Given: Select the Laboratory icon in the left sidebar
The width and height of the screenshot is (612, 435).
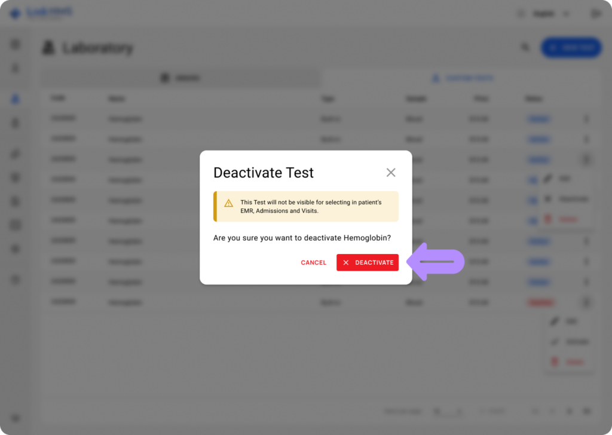Looking at the screenshot, I should (16, 99).
